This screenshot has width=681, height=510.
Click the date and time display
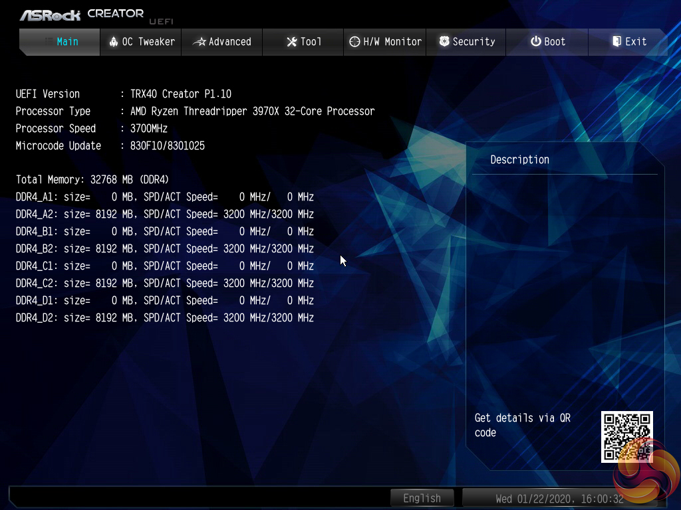coord(559,499)
